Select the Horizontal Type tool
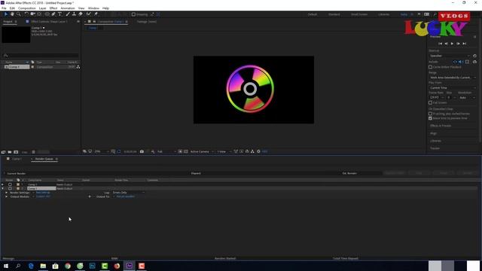Image resolution: width=482 pixels, height=271 pixels. 59,14
